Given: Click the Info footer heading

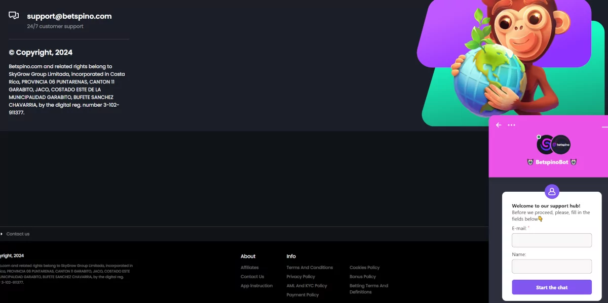Looking at the screenshot, I should point(291,256).
